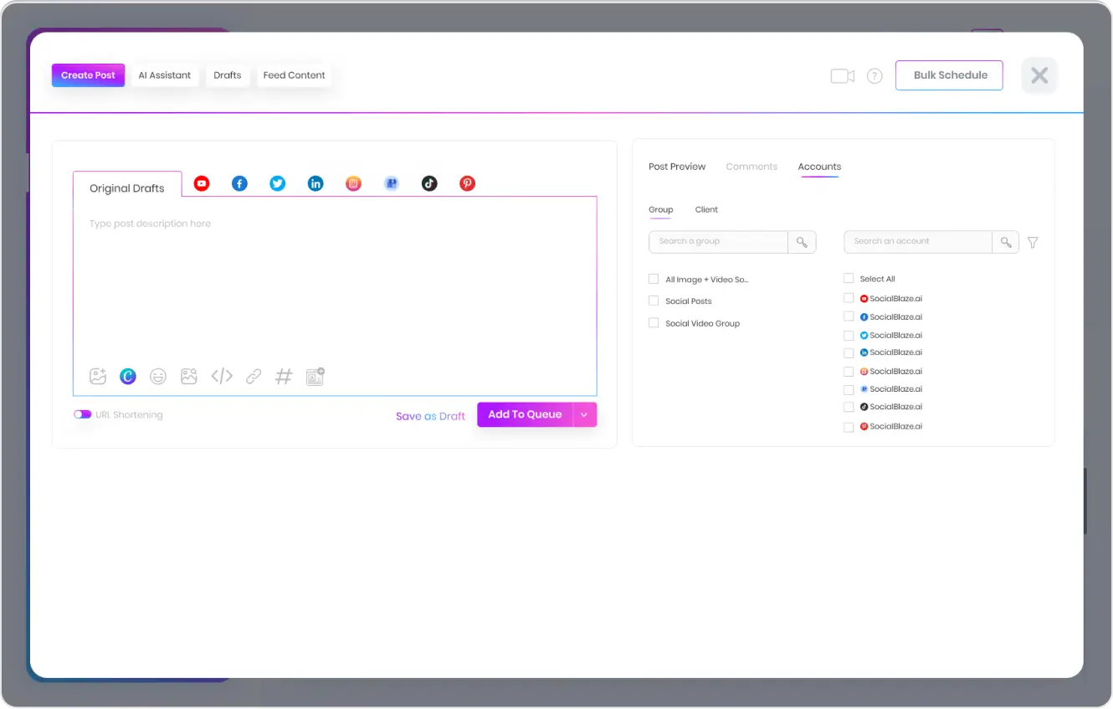1113x709 pixels.
Task: Check the YouTube SocialBlaze.ai account
Action: click(x=849, y=298)
